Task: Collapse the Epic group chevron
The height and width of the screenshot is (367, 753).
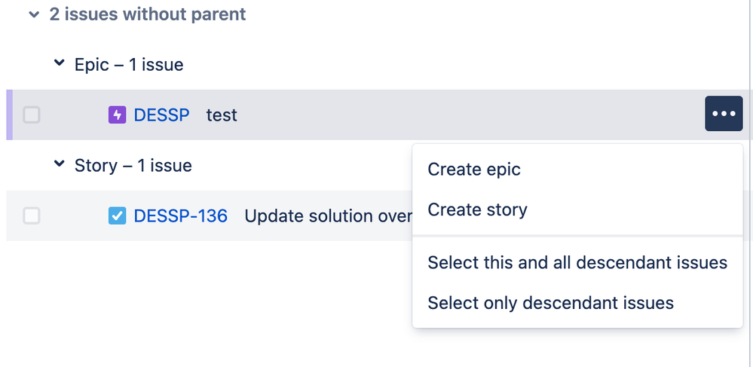Action: (59, 63)
